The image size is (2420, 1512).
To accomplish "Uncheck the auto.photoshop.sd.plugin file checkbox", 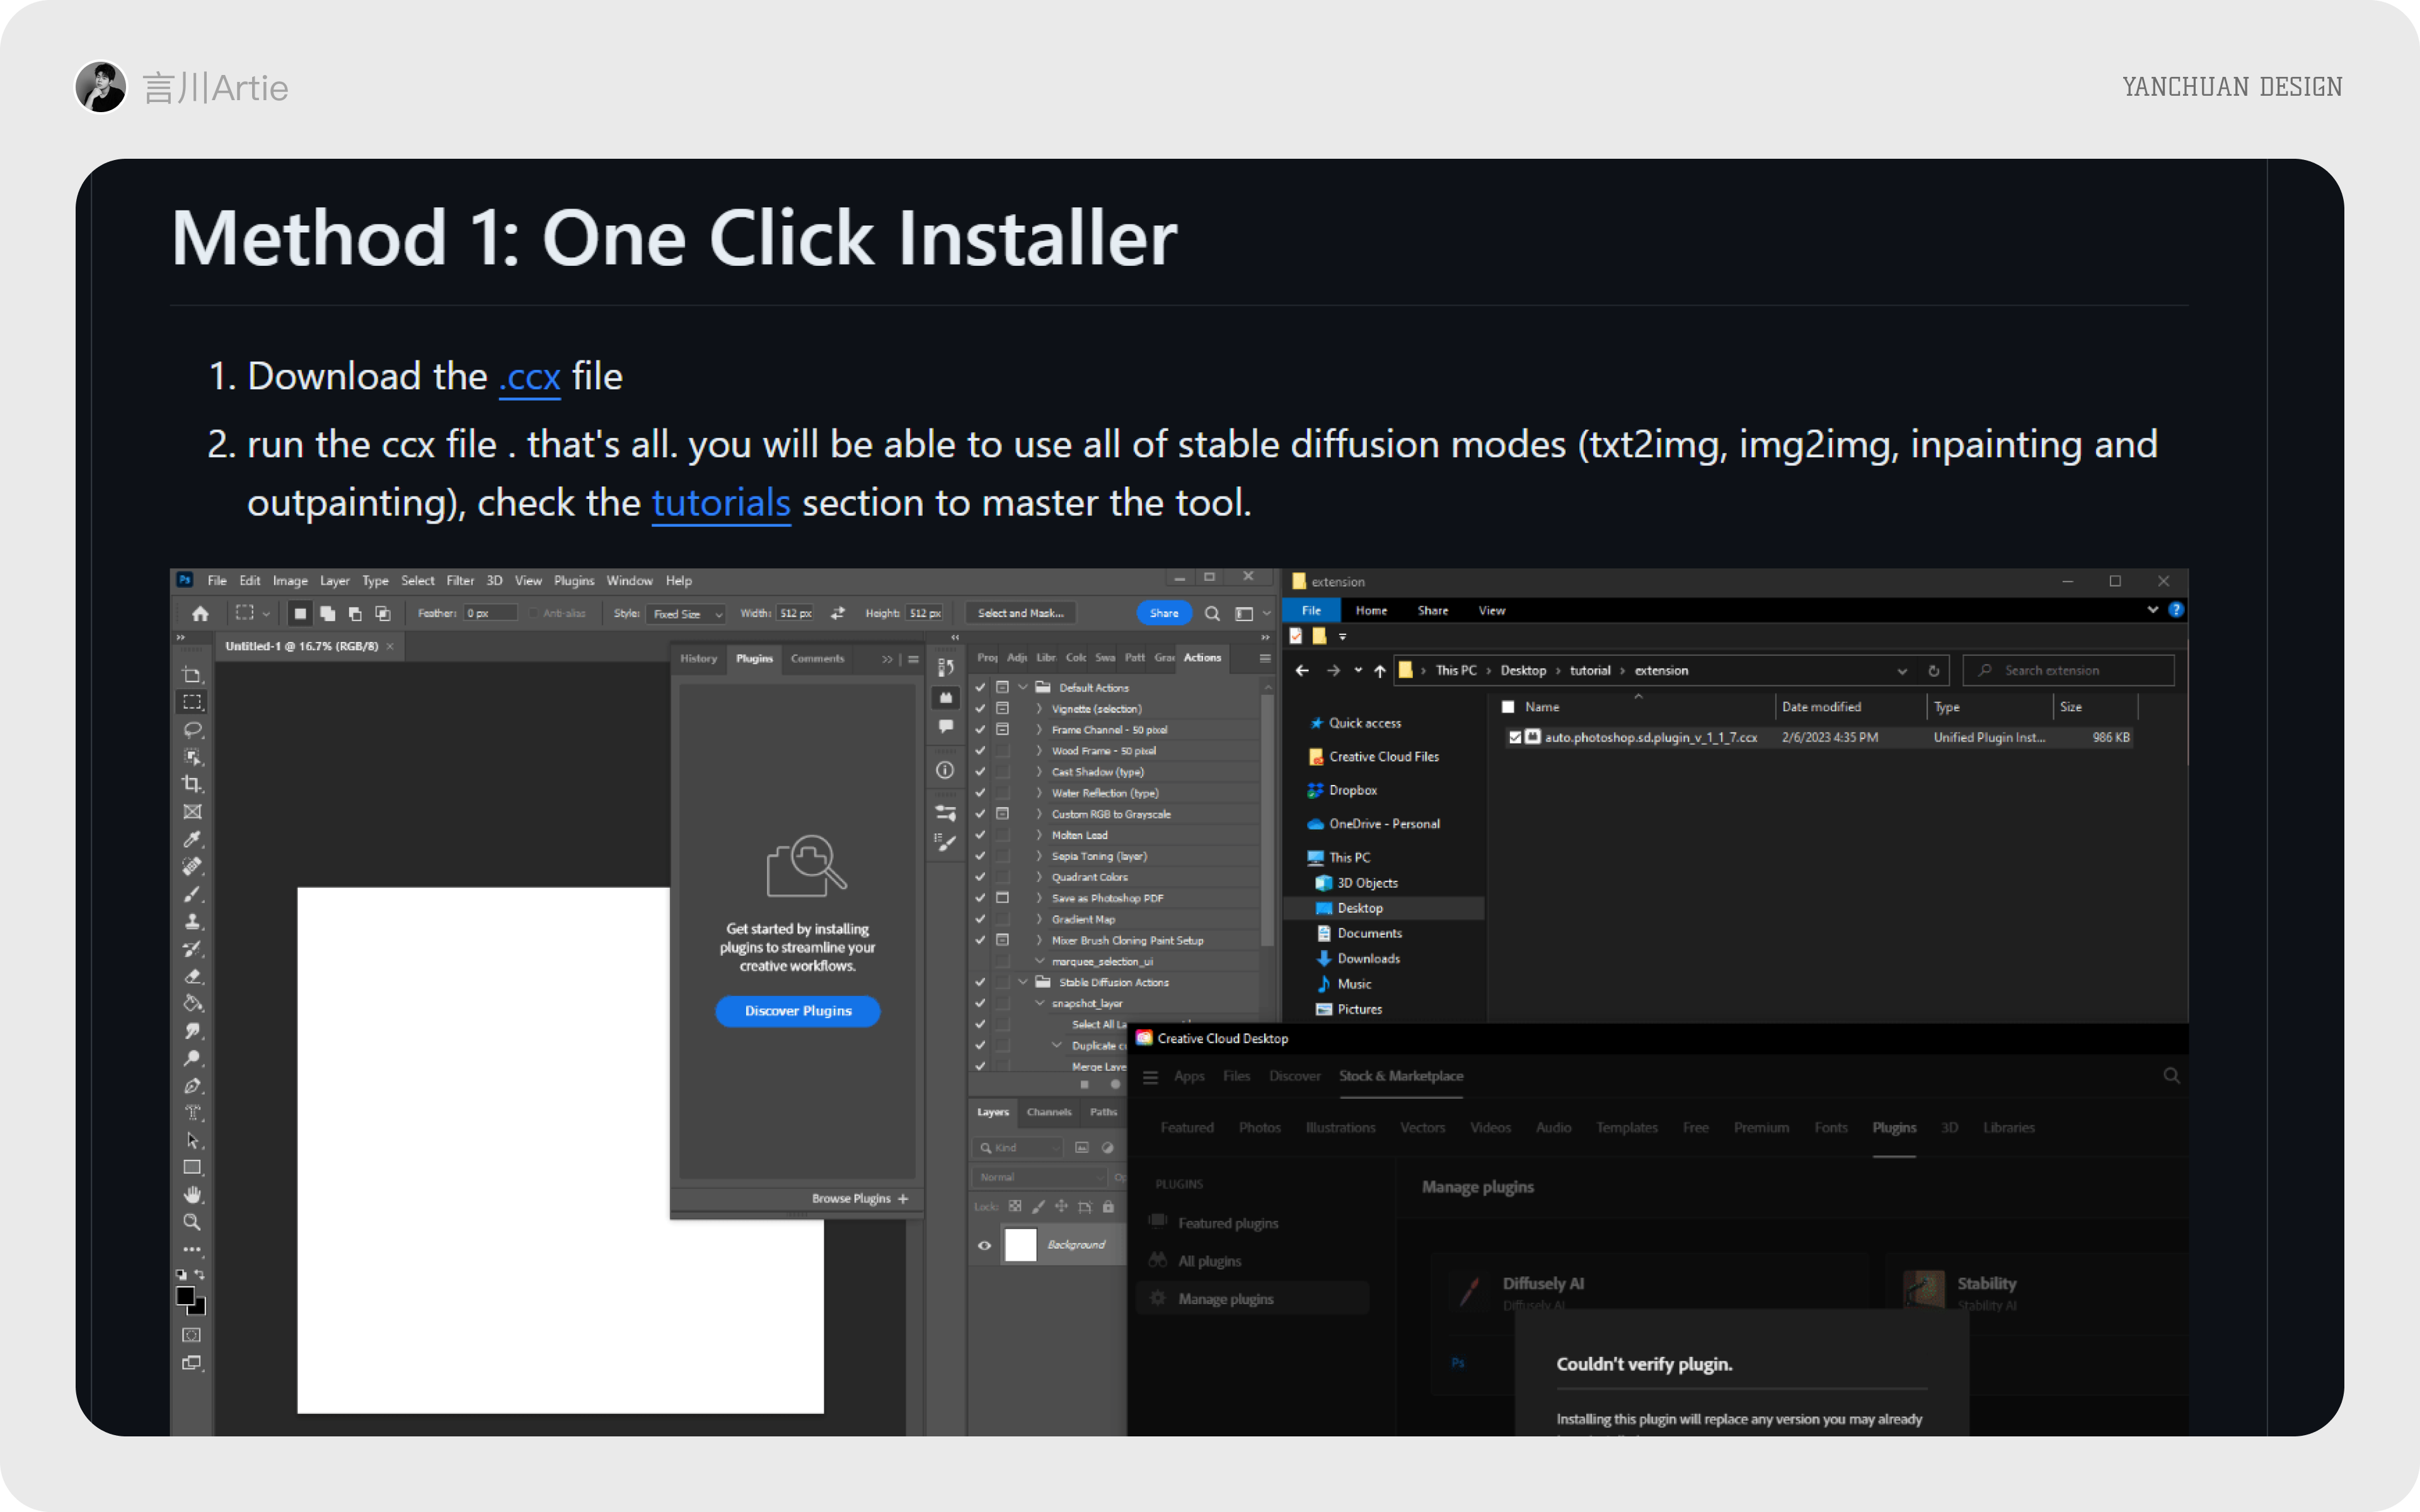I will [1515, 737].
